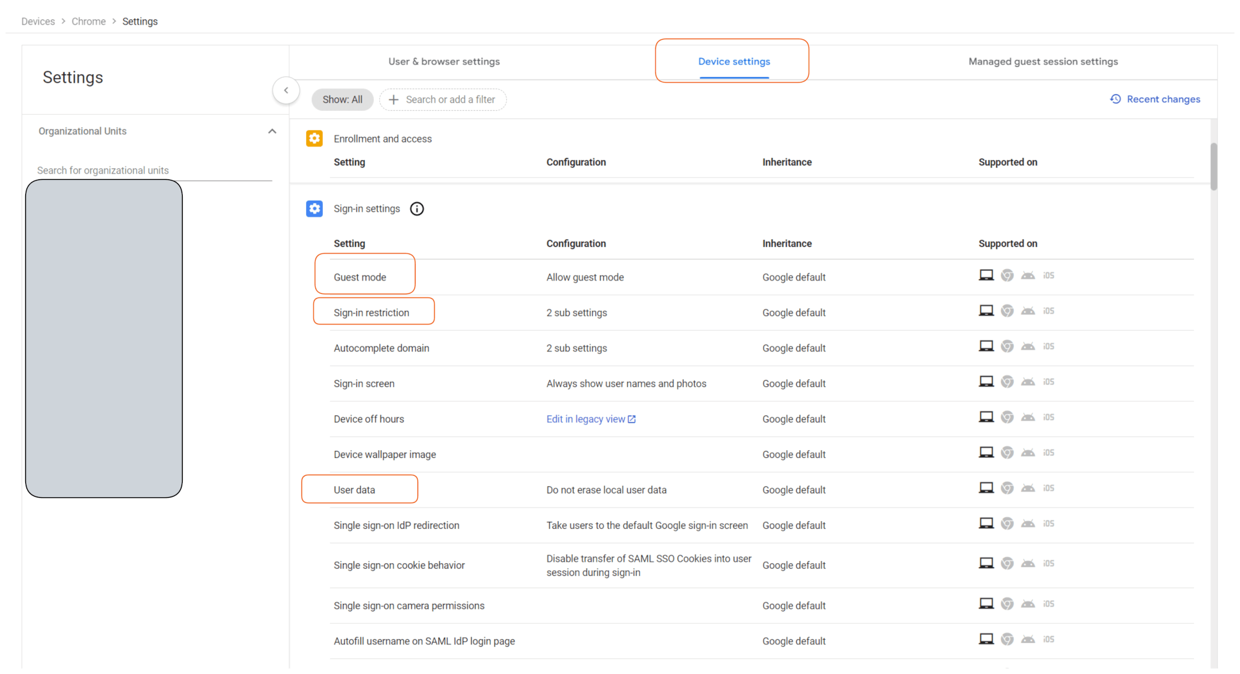
Task: Click the plus icon in the filter bar
Action: click(x=394, y=99)
